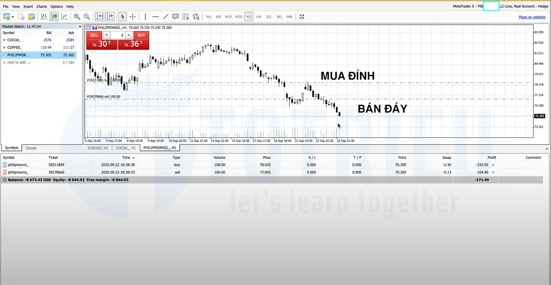Click the one-click volume input field
This screenshot has width=551, height=285.
click(118, 35)
